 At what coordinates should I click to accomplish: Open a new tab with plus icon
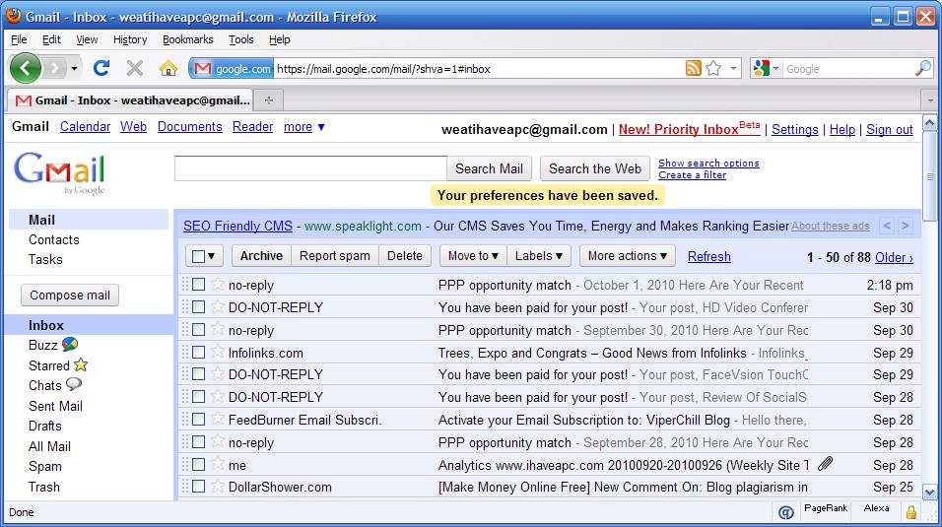point(269,100)
